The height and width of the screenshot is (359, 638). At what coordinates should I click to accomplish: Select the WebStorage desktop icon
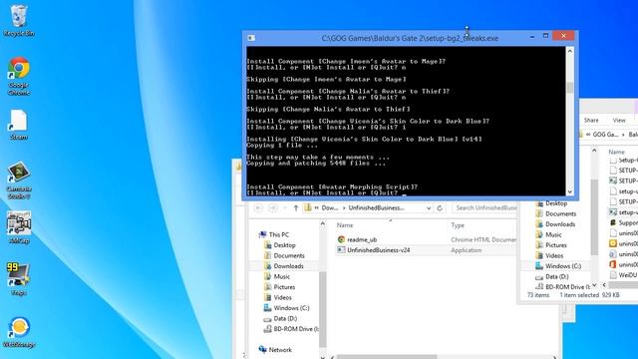[18, 332]
